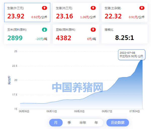The image size is (151, 129).
Task: Click the 06月13日 axis label
Action: click(x=52, y=111)
